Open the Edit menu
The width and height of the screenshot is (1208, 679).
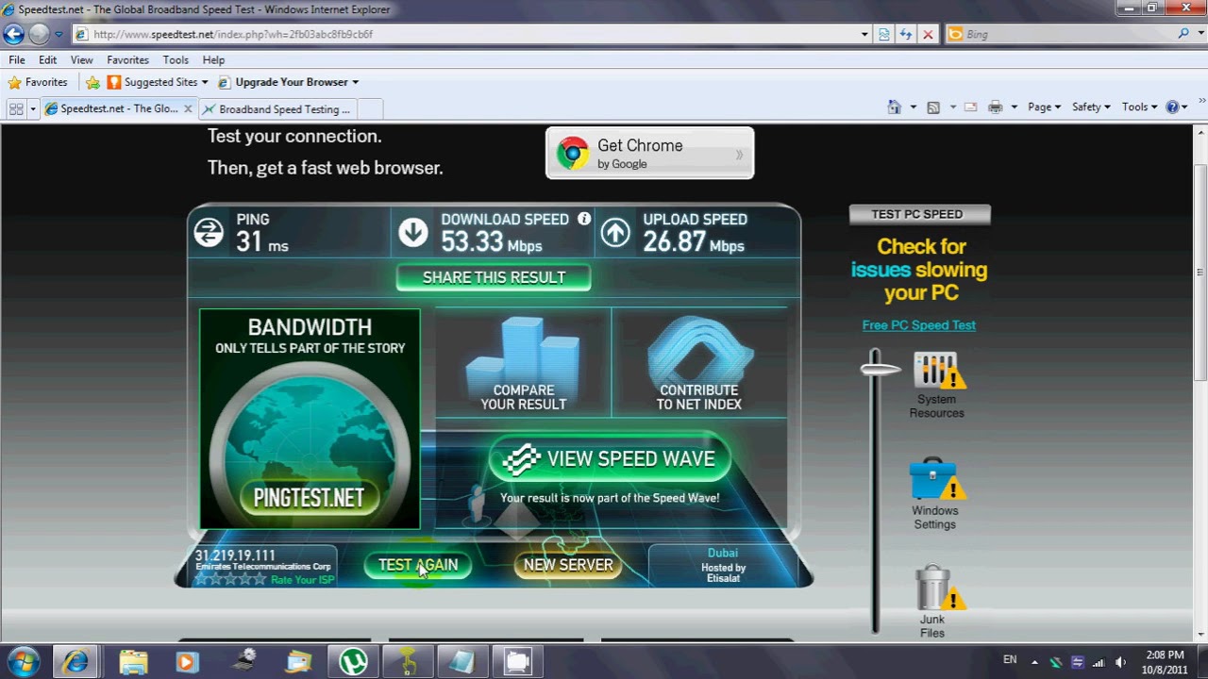pos(47,59)
